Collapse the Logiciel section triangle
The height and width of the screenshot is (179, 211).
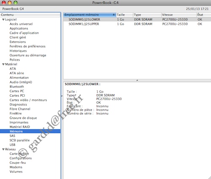3,20
